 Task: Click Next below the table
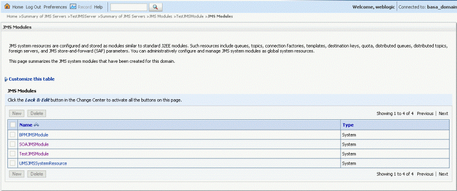[x=443, y=174]
